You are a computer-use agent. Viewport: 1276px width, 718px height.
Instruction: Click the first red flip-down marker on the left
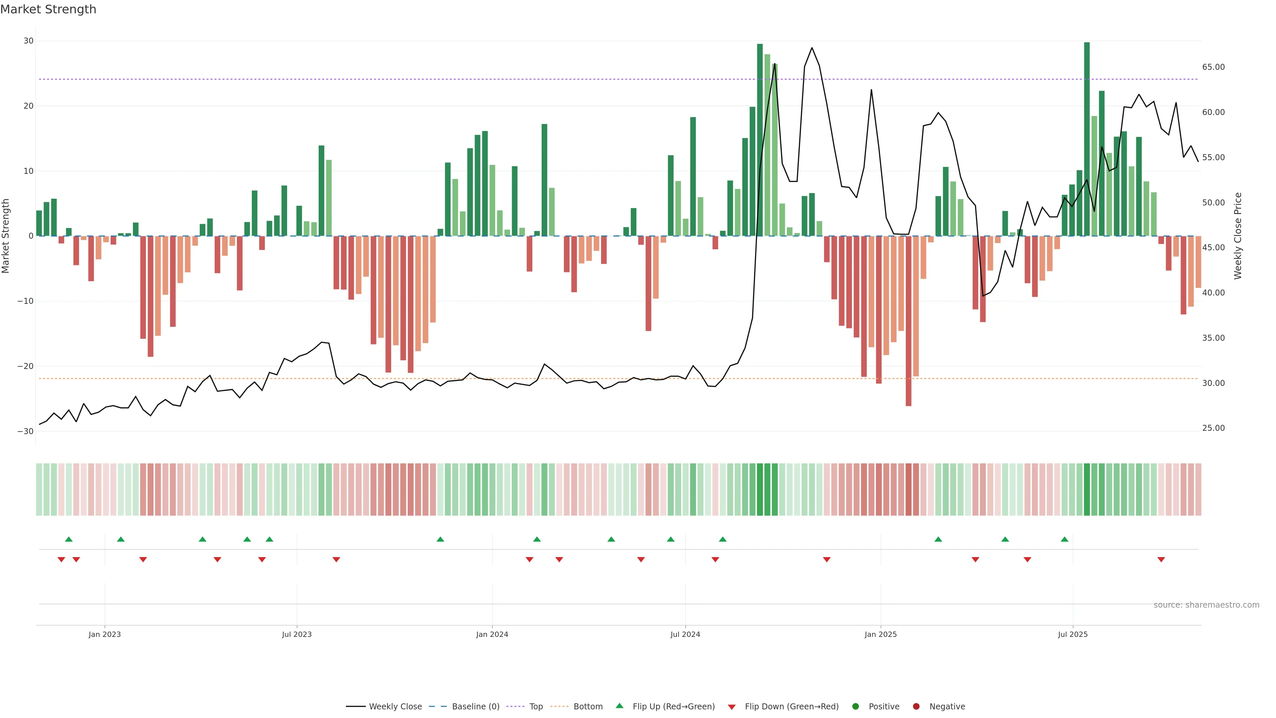tap(61, 559)
